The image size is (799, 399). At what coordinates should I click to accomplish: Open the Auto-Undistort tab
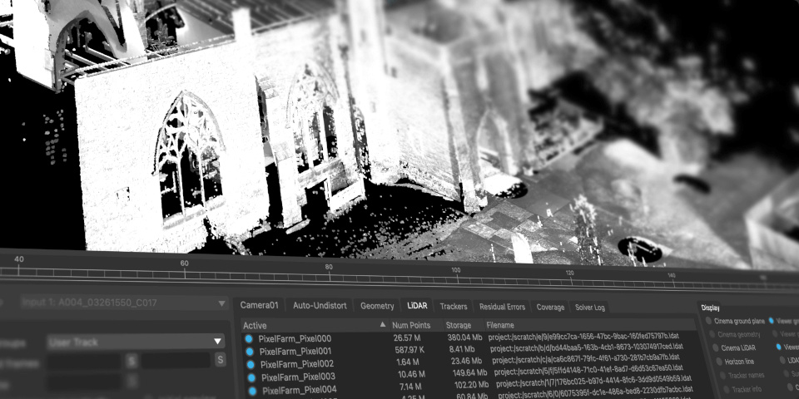[320, 305]
